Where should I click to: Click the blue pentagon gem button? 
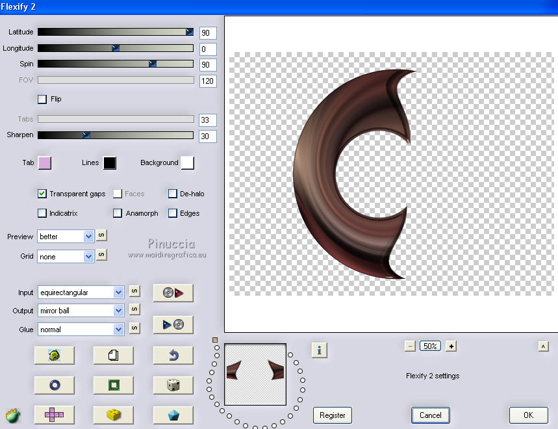[x=173, y=415]
